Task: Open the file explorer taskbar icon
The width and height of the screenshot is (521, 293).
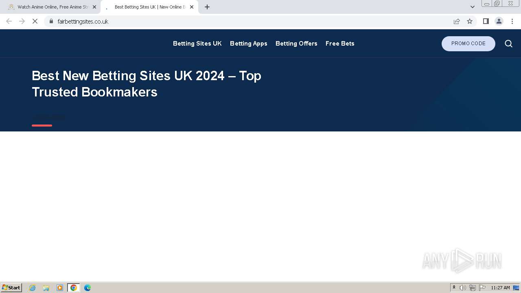Action: click(46, 288)
